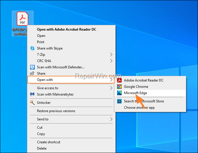Click the DP35DP file name label

[x=20, y=32]
